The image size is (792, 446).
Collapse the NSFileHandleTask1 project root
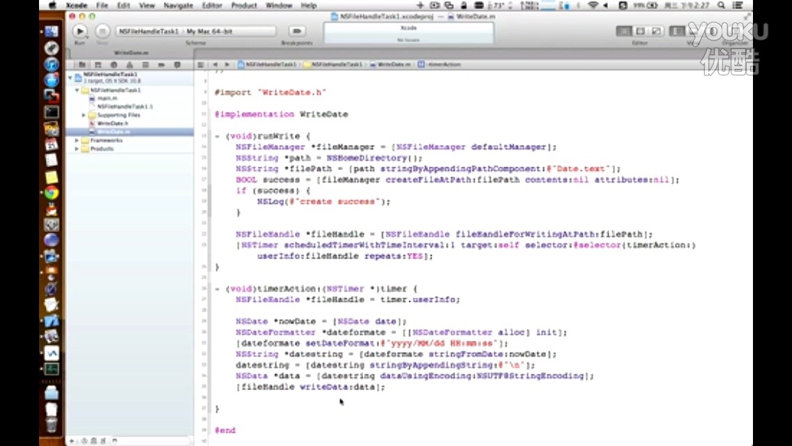coord(70,77)
